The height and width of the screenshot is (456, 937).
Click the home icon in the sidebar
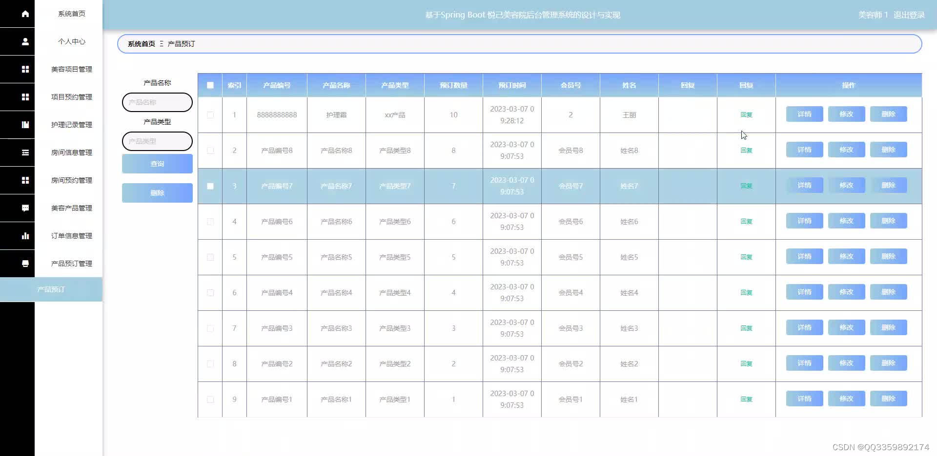tap(25, 14)
